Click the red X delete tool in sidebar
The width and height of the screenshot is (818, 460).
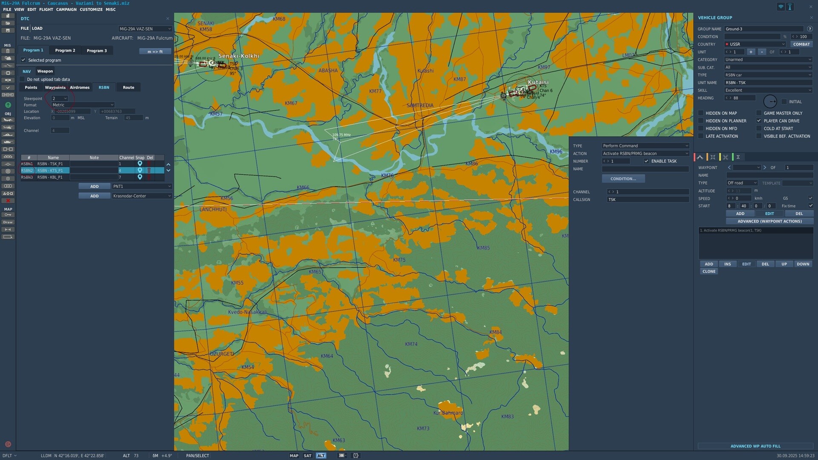coord(8,201)
